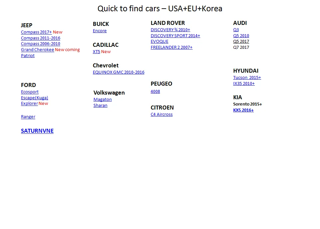The height and width of the screenshot is (229, 320).
Task: Open EQUINOX GMC 2010-2016 link
Action: coord(118,72)
